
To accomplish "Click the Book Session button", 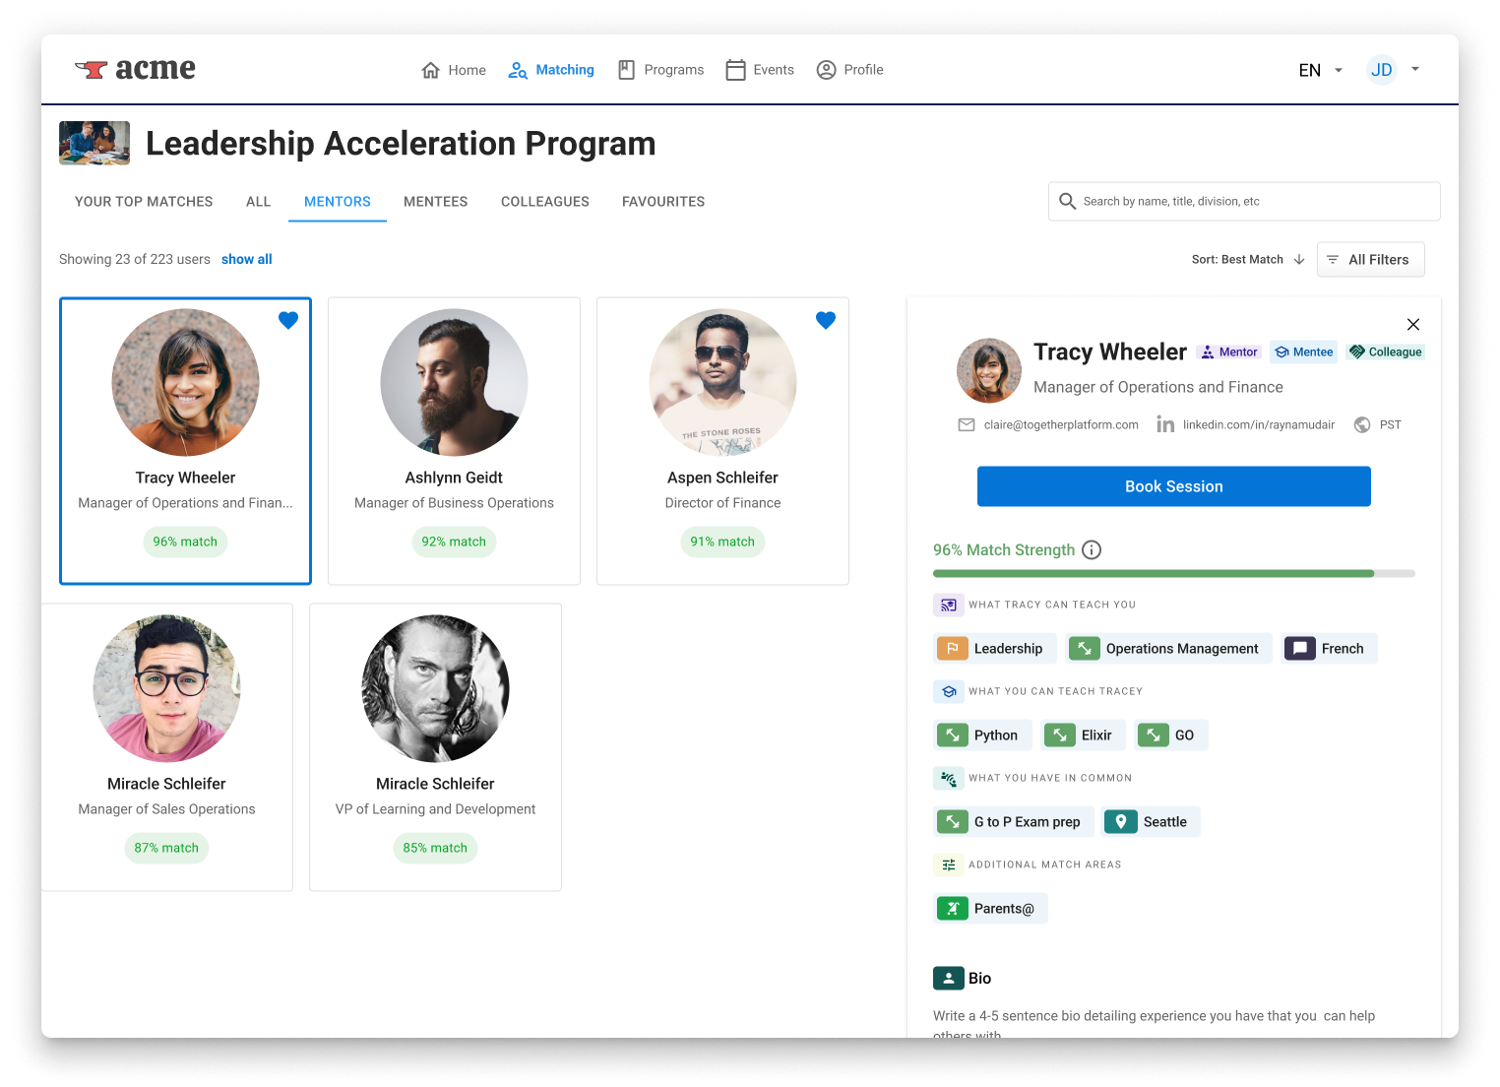I will coord(1173,486).
